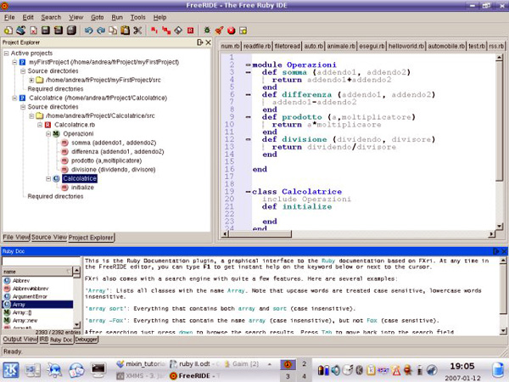Screen dimensions: 509x382
Task: Click the grey diamond toolbar icon
Action: pos(178,31)
